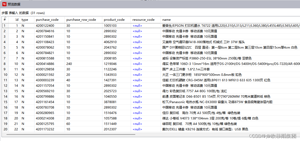Select purchase code 4201157054 cell
The height and width of the screenshot is (141, 300).
point(49,86)
